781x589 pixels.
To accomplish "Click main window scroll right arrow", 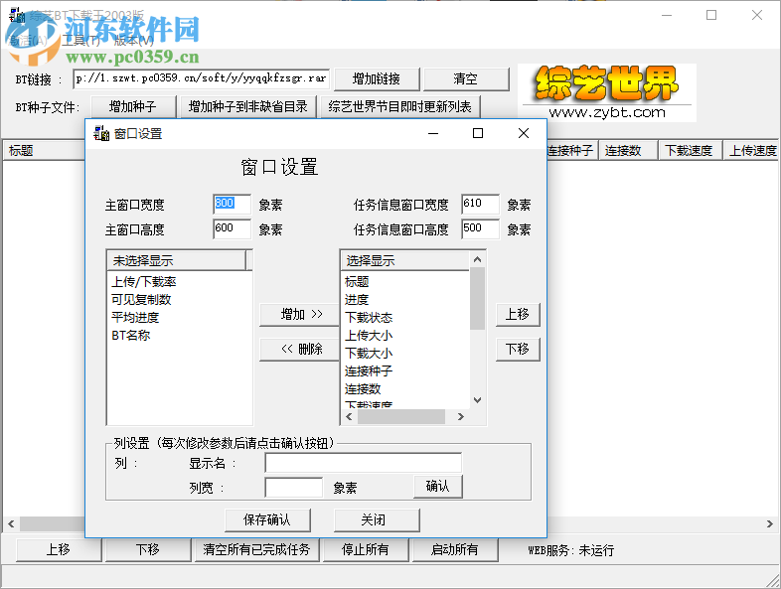I will click(769, 523).
